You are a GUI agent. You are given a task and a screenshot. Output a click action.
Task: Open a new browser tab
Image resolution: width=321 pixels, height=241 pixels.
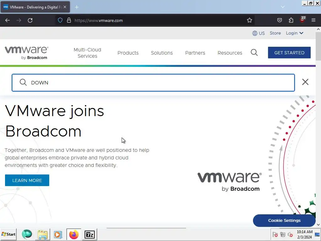point(76,7)
